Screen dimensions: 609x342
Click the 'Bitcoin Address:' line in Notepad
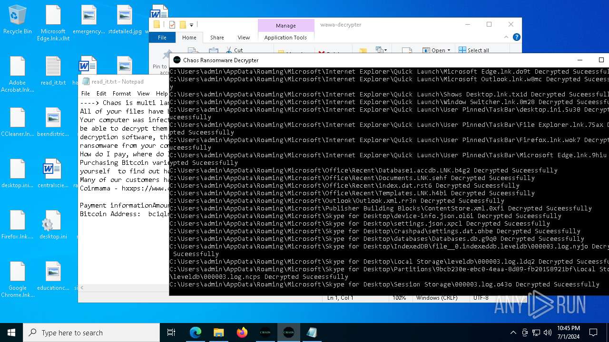(124, 214)
